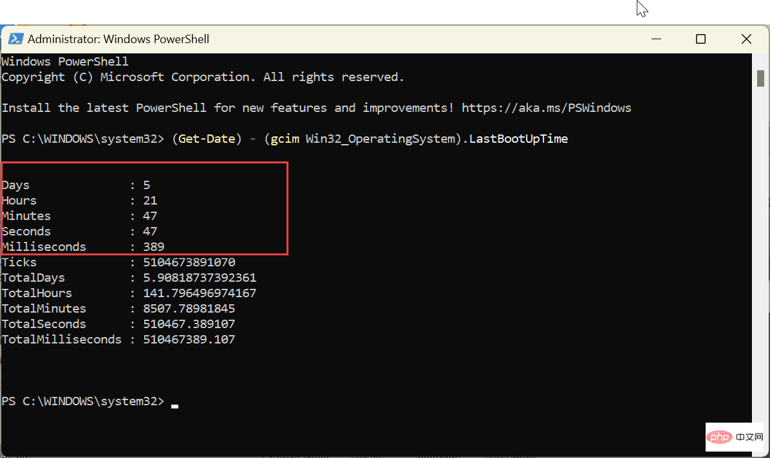
Task: Click the "Get-Date" cmdlet in the command
Action: [x=207, y=139]
